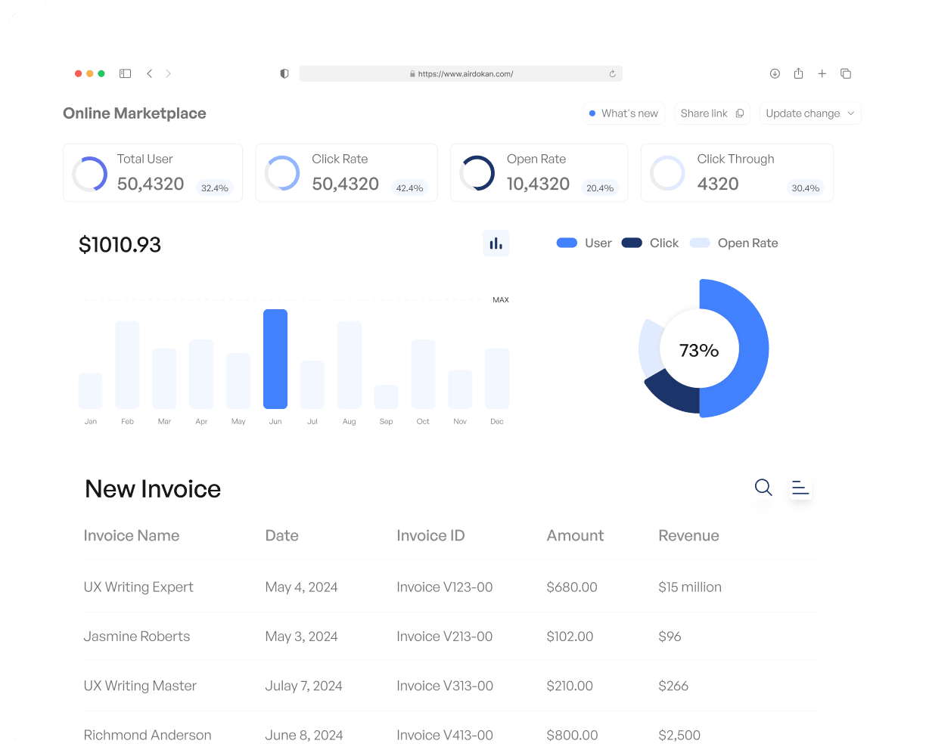Click the Online Marketplace heading
Image resolution: width=926 pixels, height=753 pixels.
134,113
